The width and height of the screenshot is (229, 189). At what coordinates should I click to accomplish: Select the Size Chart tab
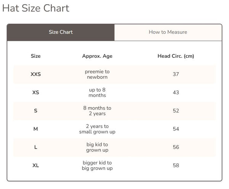[x=61, y=32]
